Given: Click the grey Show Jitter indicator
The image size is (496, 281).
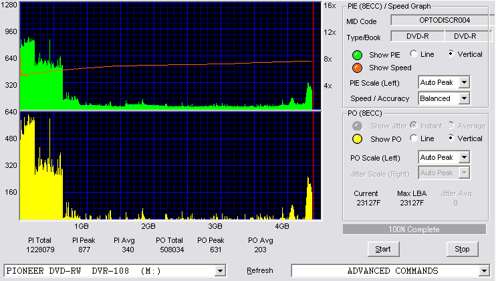Looking at the screenshot, I should [357, 126].
